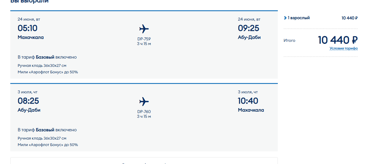Open the Условия тарифа link
This screenshot has width=372, height=164.
(343, 49)
